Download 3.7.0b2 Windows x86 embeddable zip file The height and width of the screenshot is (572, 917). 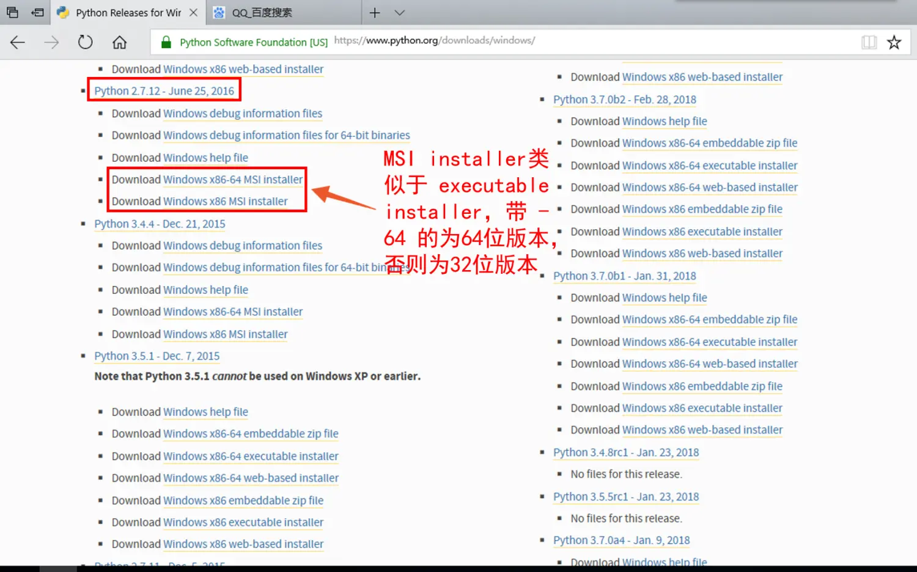tap(702, 210)
